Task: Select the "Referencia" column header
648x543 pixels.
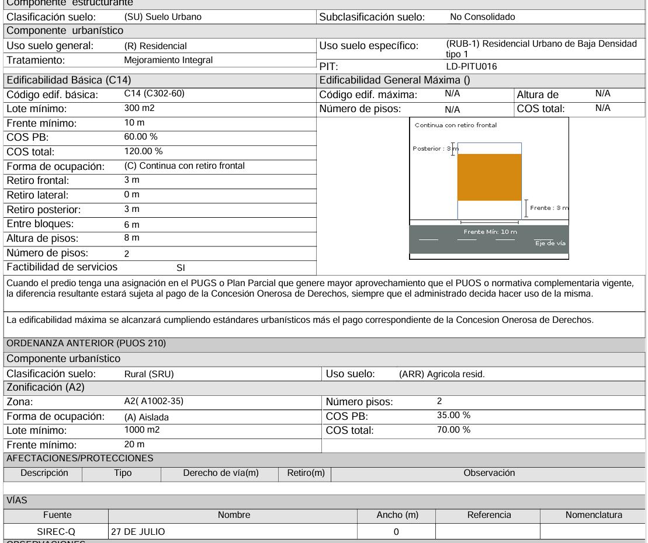Action: click(489, 515)
